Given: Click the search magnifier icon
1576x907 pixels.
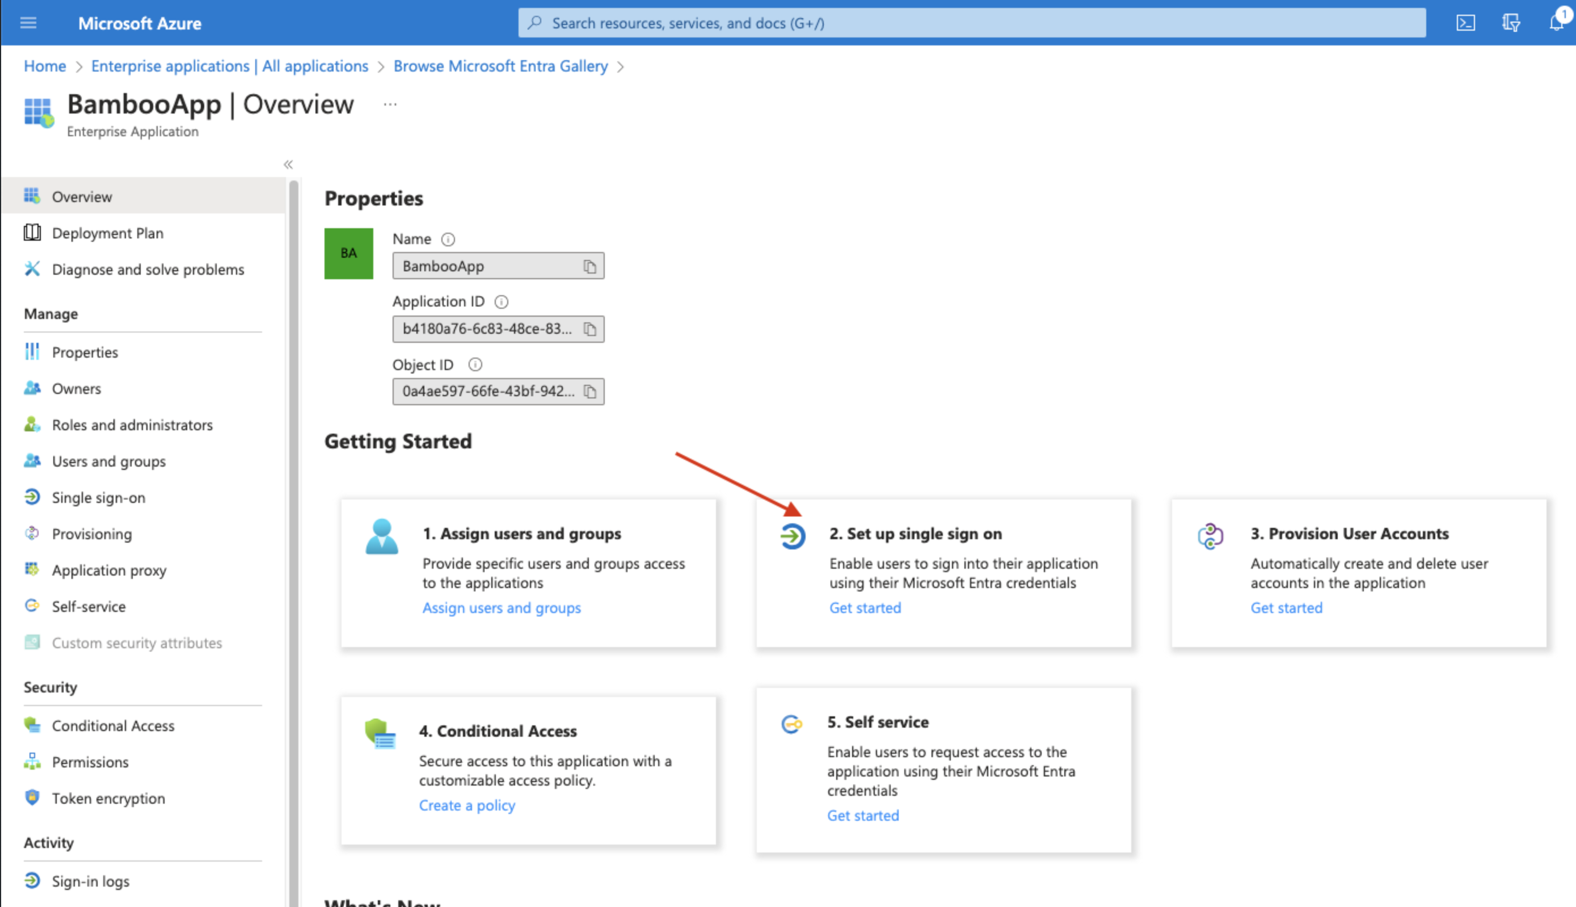Looking at the screenshot, I should 534,23.
